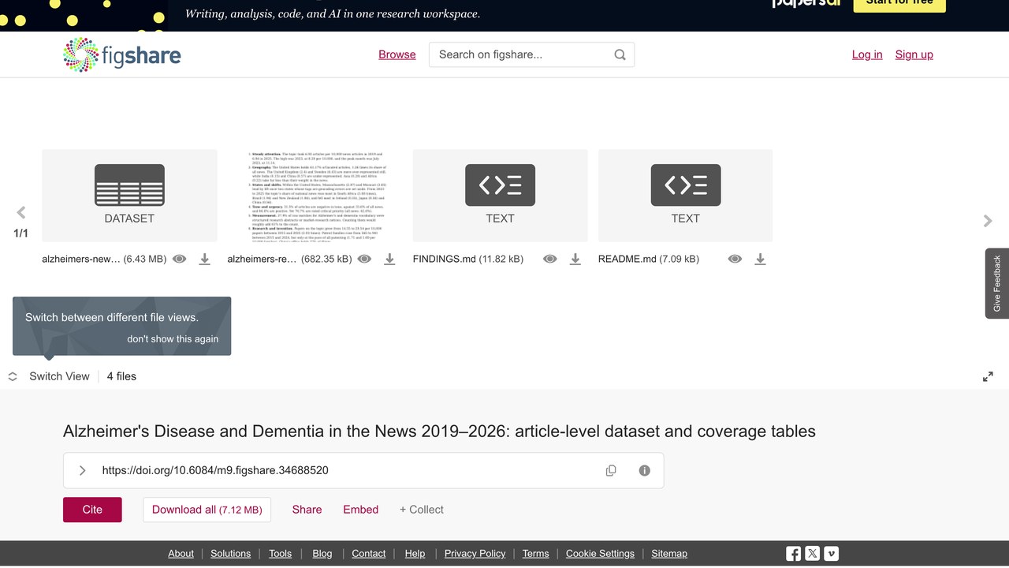Click the Start for free banner button
Viewport: 1009px width, 568px height.
pos(899,4)
